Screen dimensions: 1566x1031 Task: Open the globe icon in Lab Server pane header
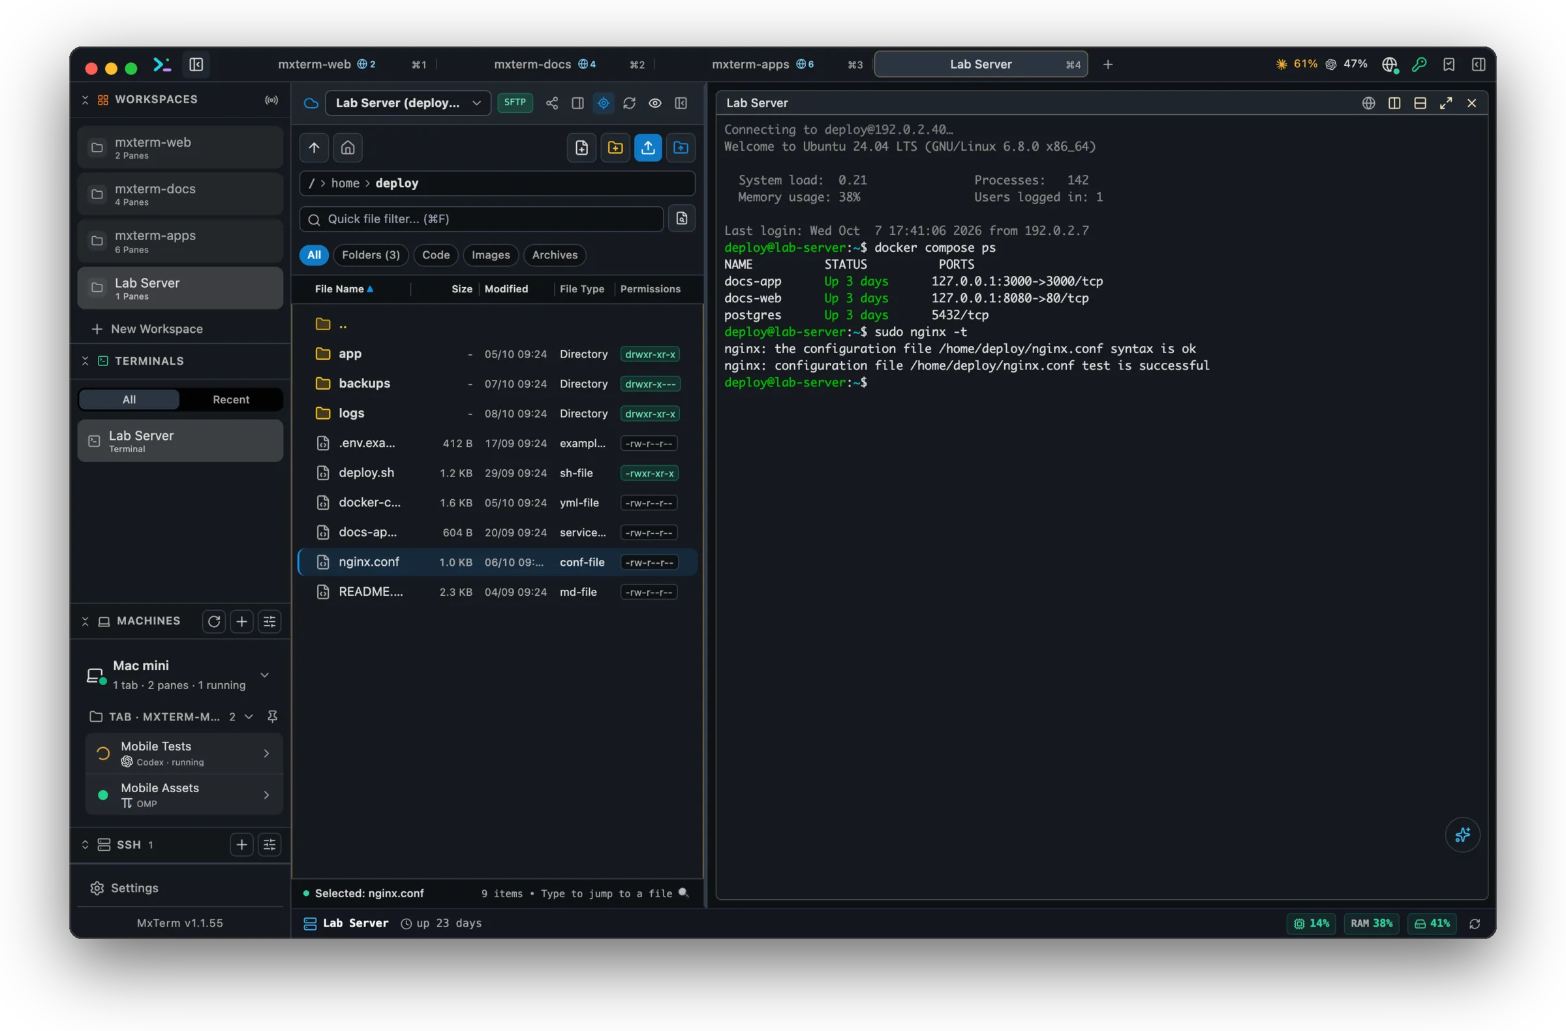[x=1368, y=103]
